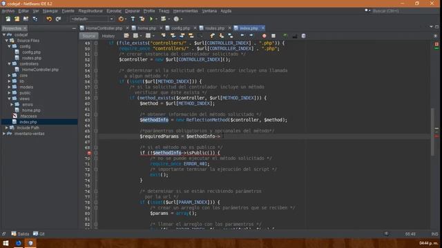
Task: Minimize the Proyectos panel
Action: (x=74, y=28)
